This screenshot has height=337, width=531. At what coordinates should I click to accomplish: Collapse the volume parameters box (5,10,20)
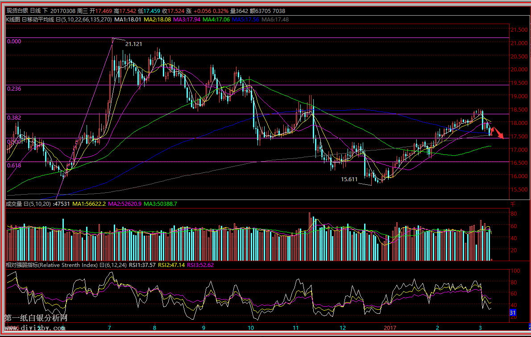[x=26, y=204]
